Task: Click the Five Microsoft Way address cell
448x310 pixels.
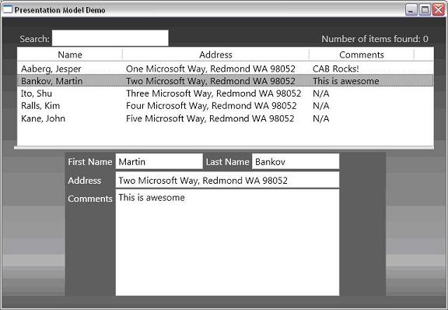Action: pyautogui.click(x=210, y=118)
